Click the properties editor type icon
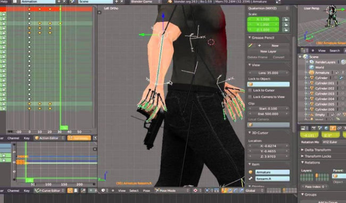 click(304, 128)
